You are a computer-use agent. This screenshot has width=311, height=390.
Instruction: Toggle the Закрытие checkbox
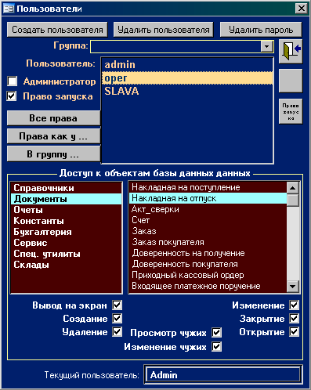pyautogui.click(x=294, y=318)
